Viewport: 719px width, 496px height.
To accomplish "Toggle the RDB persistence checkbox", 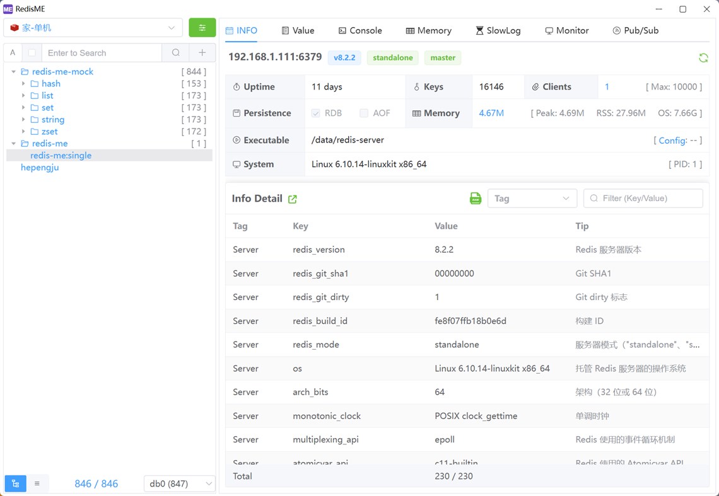I will [x=315, y=113].
